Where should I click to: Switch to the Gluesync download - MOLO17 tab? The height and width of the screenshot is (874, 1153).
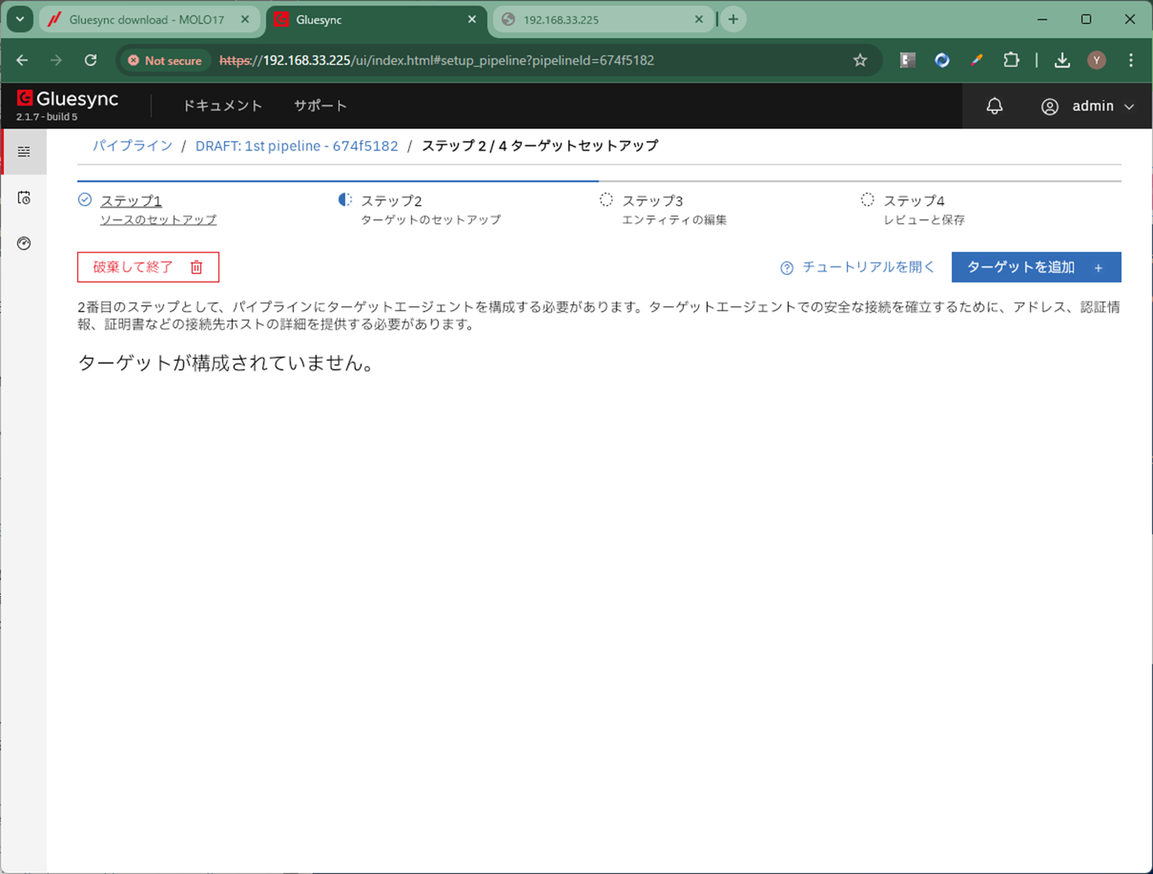click(x=146, y=20)
